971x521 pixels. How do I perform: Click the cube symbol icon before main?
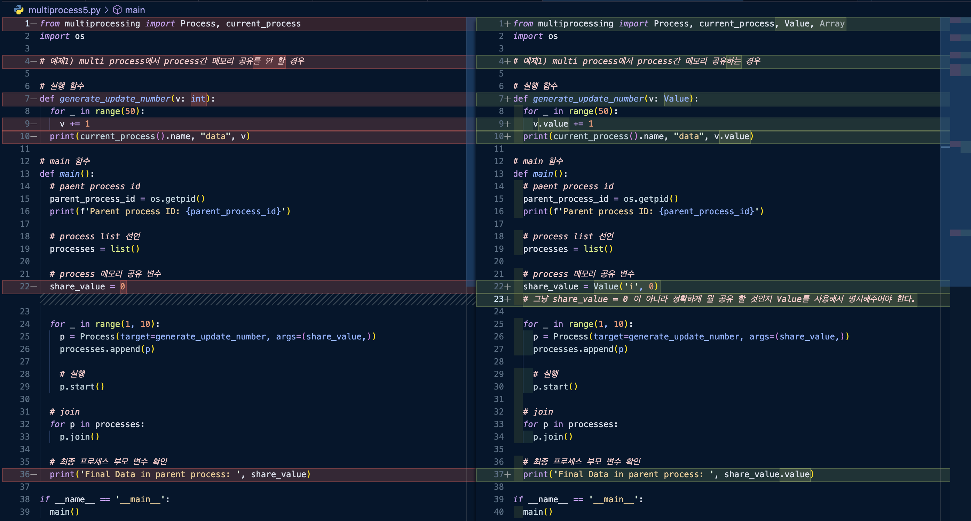tap(118, 10)
